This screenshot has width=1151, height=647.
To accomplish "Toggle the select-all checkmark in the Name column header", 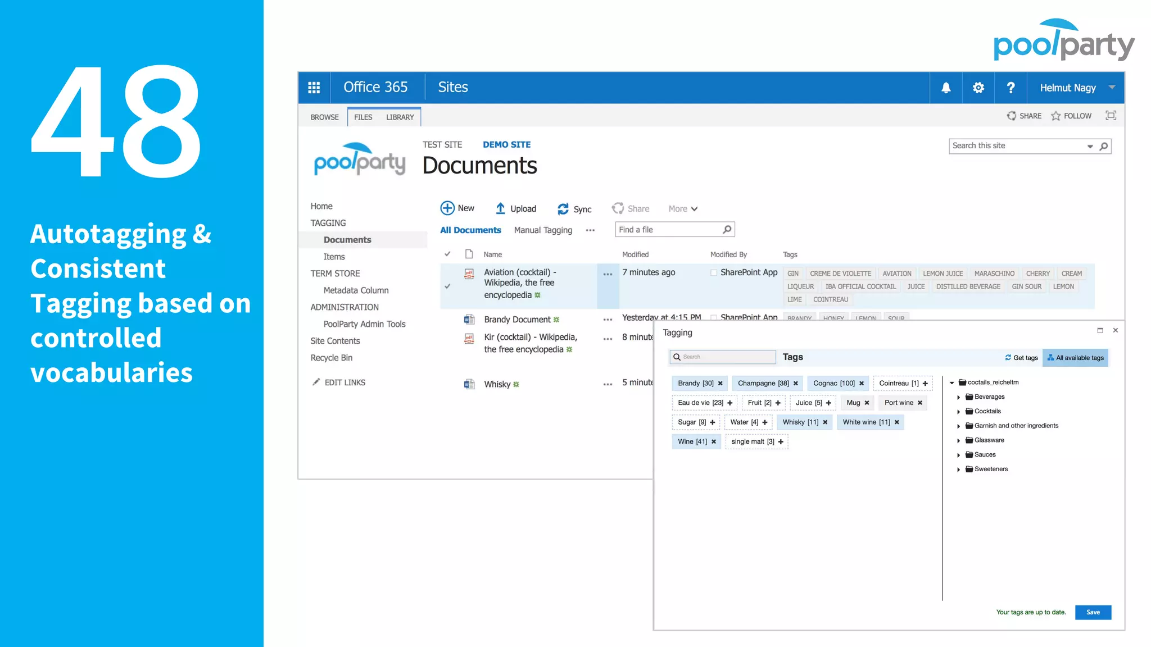I will (447, 254).
